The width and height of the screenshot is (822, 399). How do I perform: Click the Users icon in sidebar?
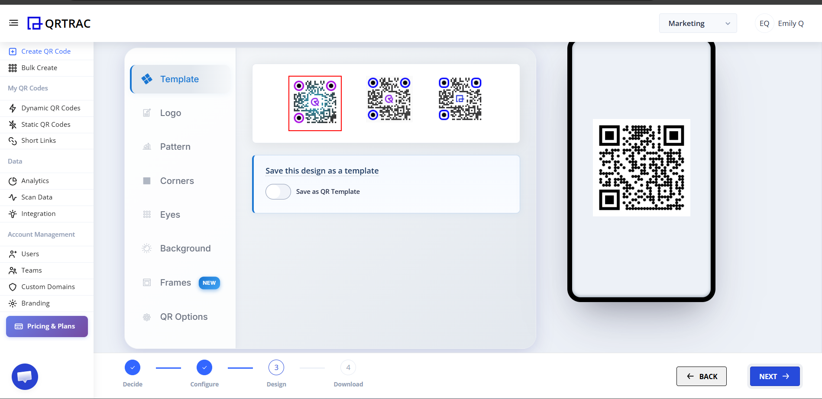[13, 254]
